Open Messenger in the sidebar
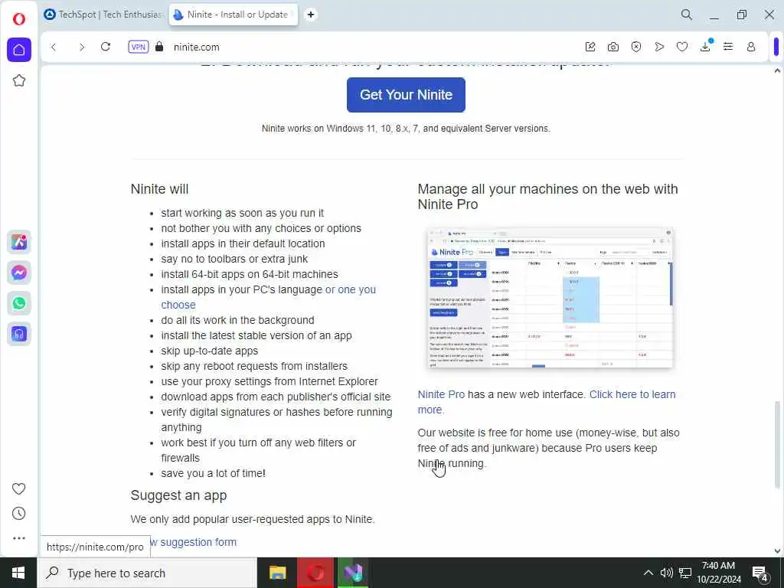784x588 pixels. pyautogui.click(x=19, y=273)
